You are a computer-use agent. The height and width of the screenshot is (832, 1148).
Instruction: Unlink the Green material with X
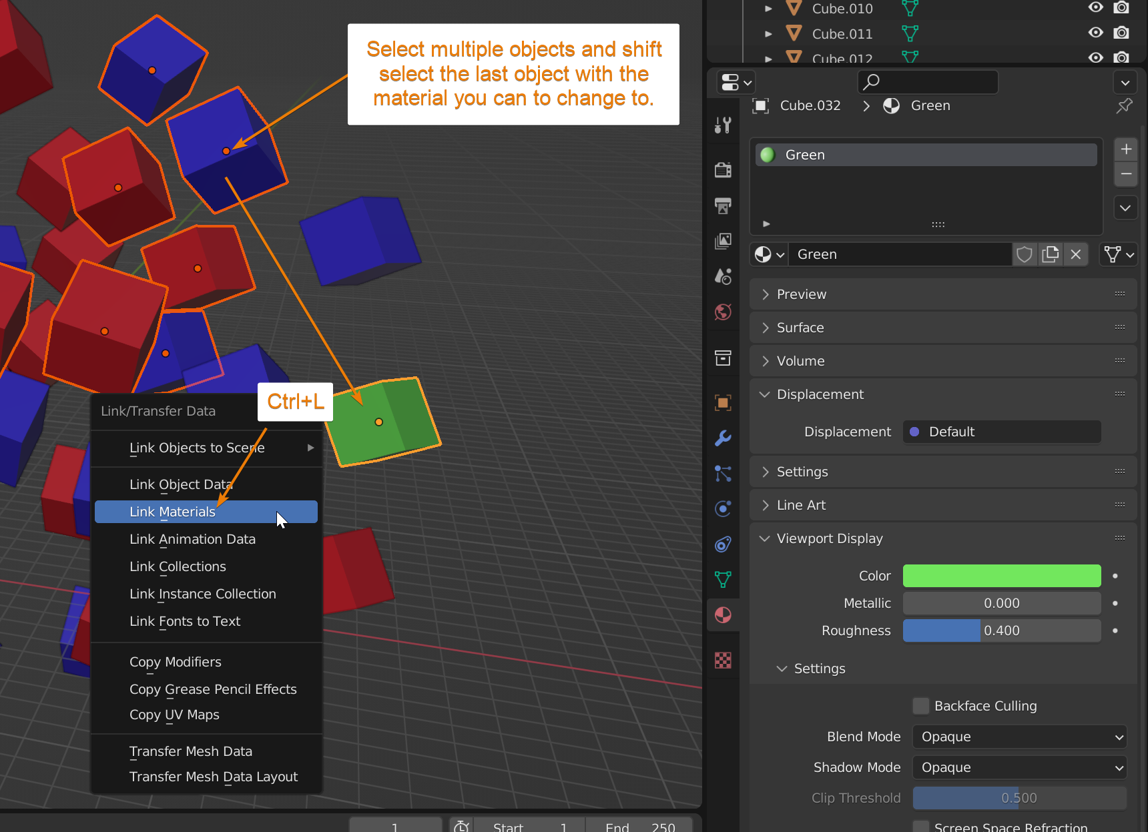(x=1076, y=254)
